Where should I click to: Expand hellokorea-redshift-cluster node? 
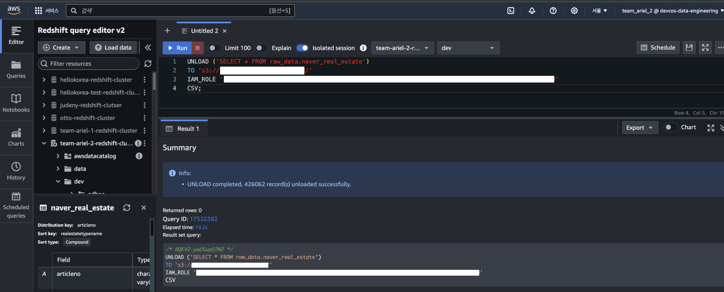(x=44, y=80)
